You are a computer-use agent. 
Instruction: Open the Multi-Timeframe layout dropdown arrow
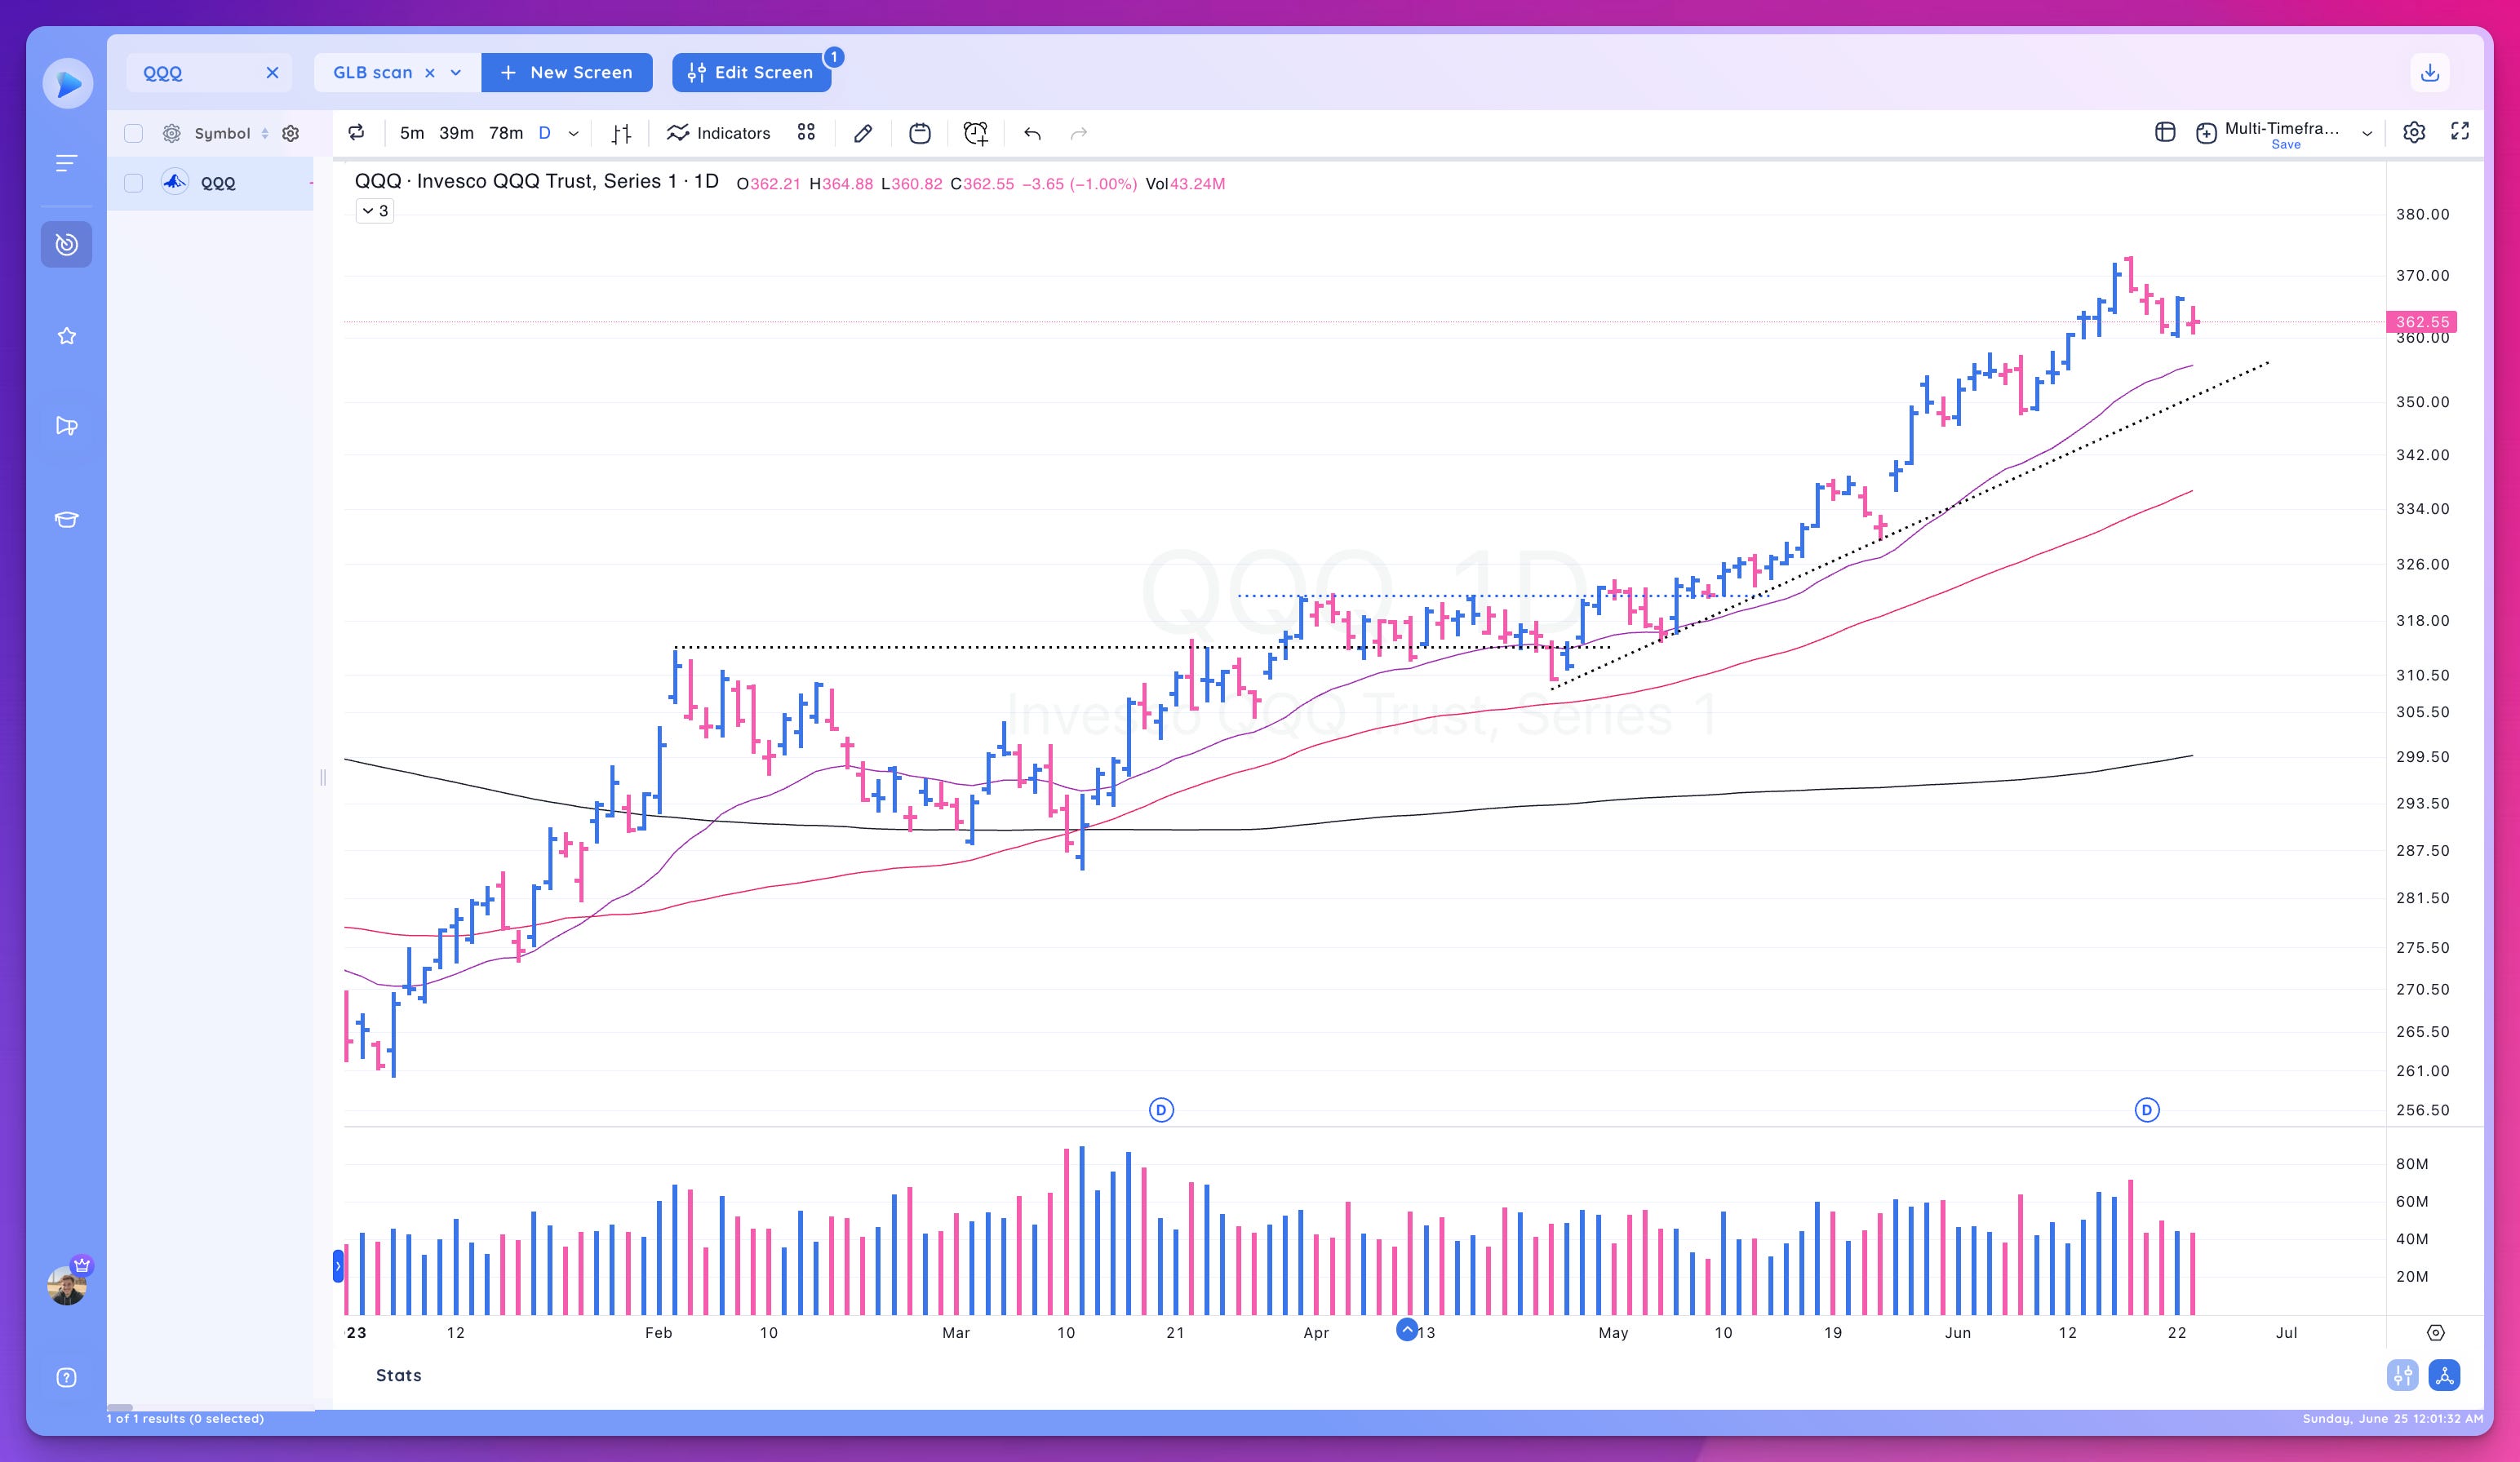click(2367, 133)
